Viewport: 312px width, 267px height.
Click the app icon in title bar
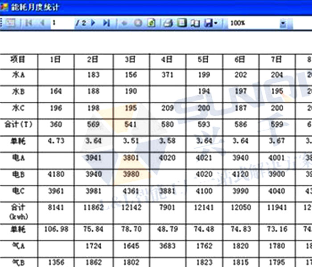[x=4, y=7]
